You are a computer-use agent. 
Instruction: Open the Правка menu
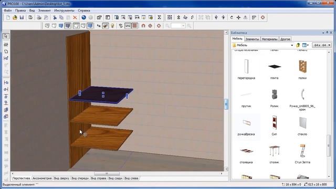(20, 10)
